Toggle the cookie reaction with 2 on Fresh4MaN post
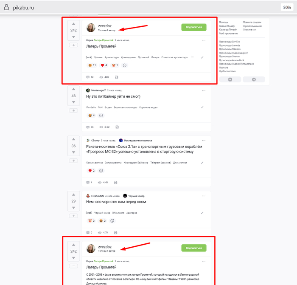 point(103,221)
